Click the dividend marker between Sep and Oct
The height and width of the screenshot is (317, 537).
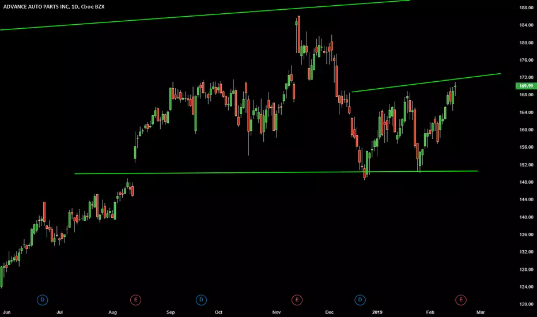pyautogui.click(x=201, y=300)
